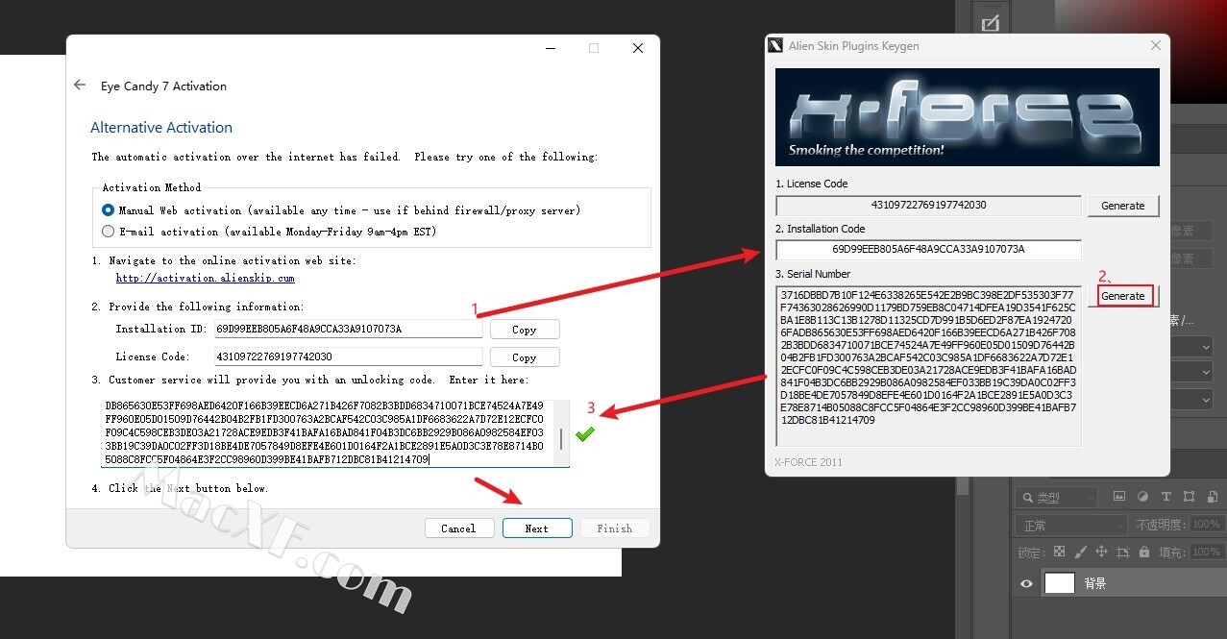Click the lock transparent pixels icon
Image resolution: width=1227 pixels, height=639 pixels.
[x=1059, y=553]
